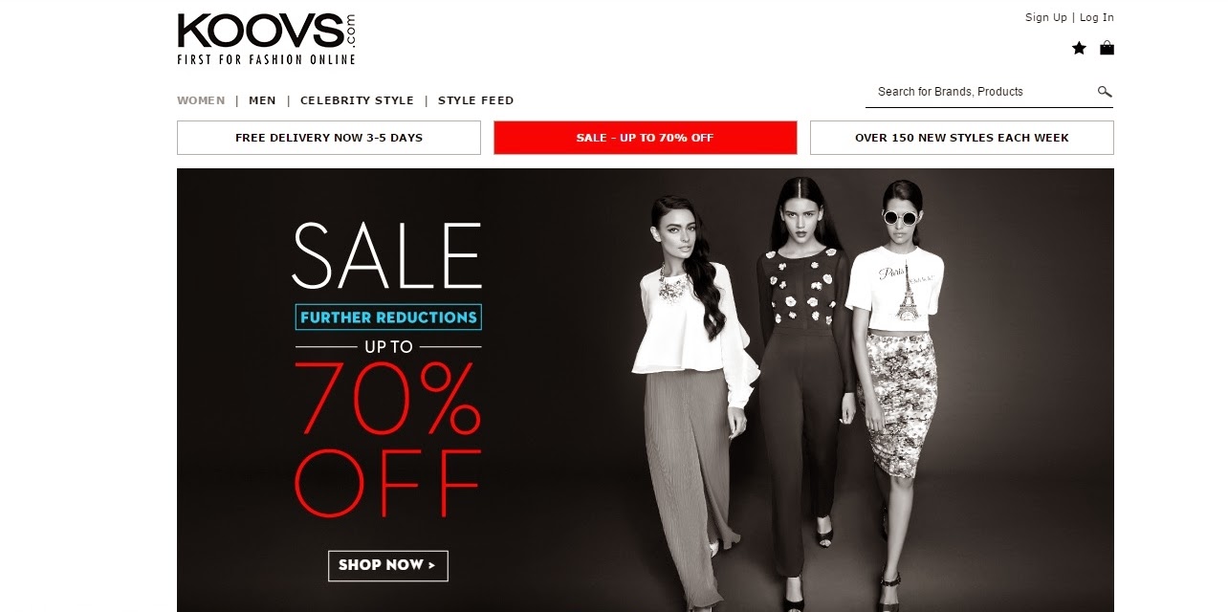Open the CELEBRITY STYLE section
This screenshot has height=612, width=1228.
(x=357, y=100)
